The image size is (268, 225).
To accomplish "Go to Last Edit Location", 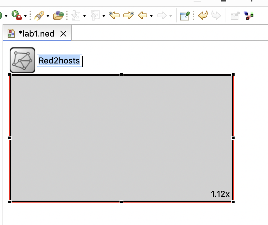I will pyautogui.click(x=114, y=15).
